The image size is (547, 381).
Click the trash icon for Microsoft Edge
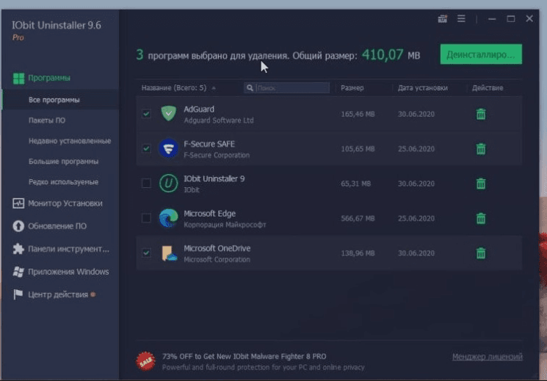tap(481, 219)
